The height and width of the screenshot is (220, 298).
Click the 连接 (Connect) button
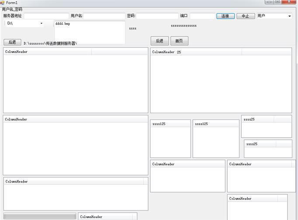coord(225,16)
